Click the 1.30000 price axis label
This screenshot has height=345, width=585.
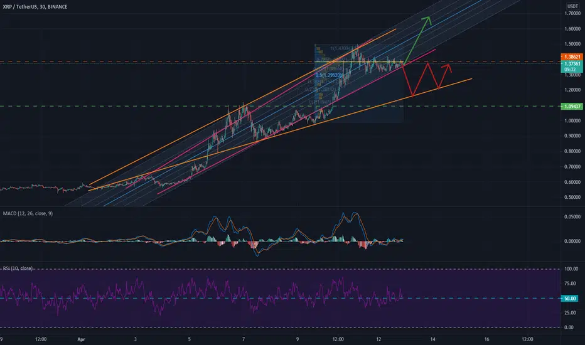(x=572, y=75)
